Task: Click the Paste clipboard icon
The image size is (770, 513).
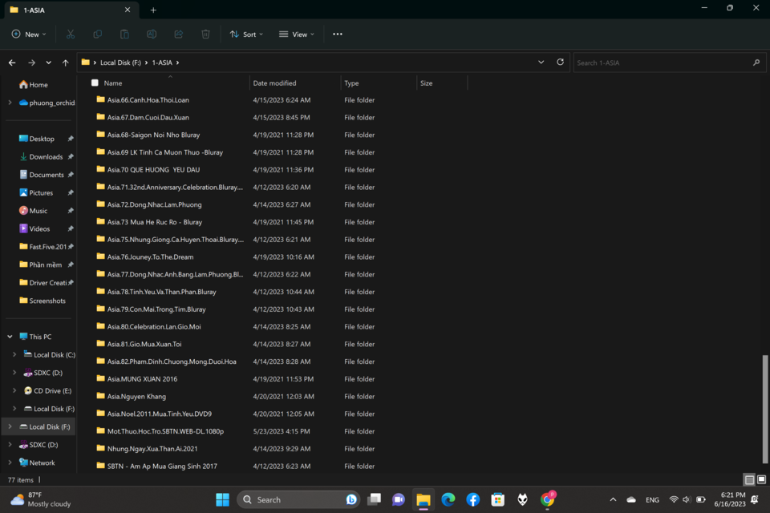Action: point(124,34)
